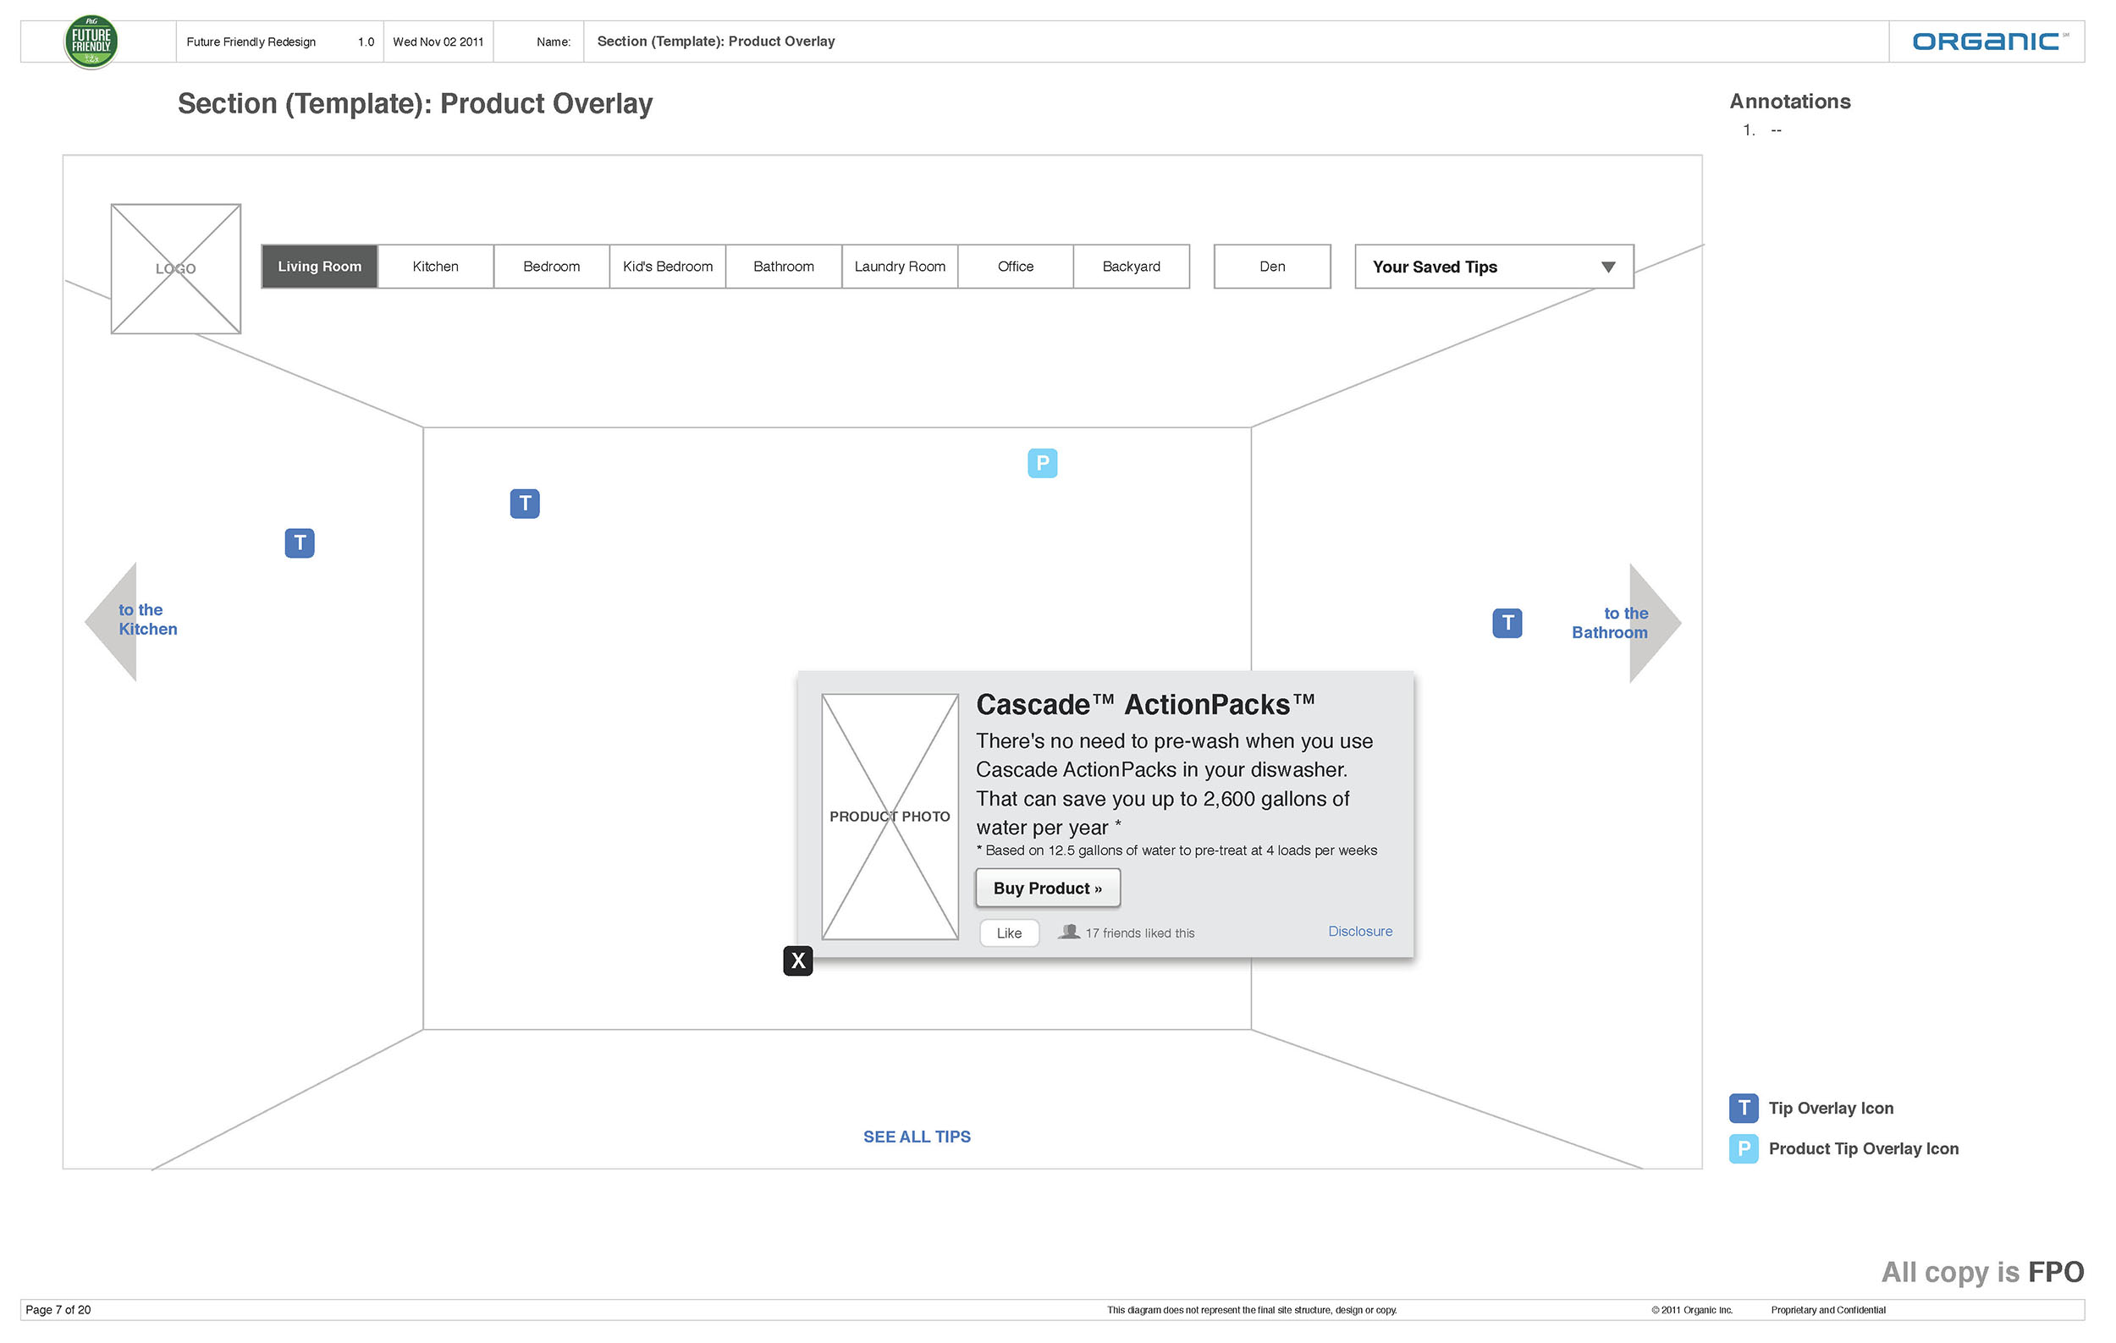Click the "All copy is FPO" note
This screenshot has width=2116, height=1343.
click(1983, 1273)
